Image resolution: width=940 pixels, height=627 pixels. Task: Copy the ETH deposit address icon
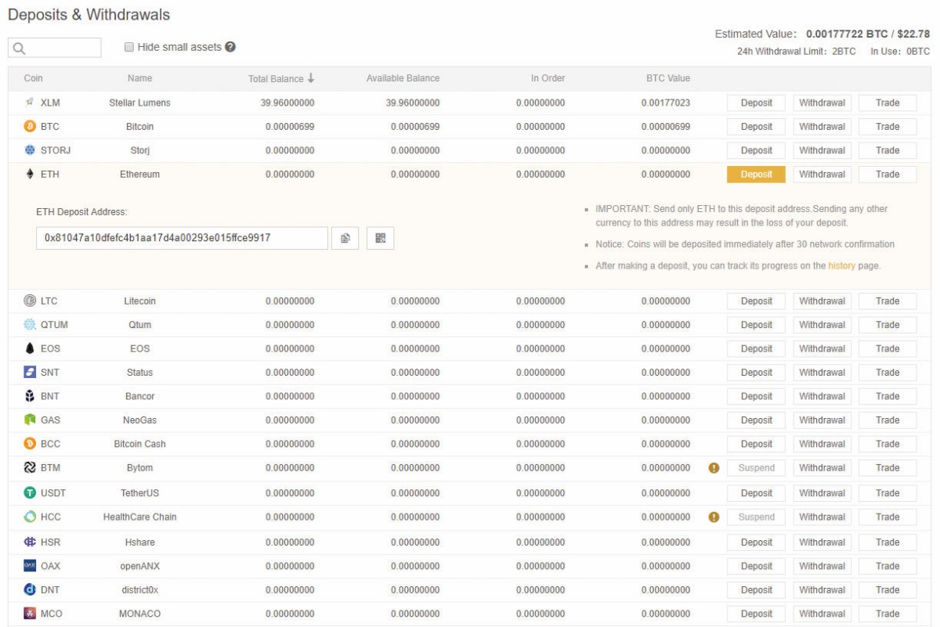coord(345,238)
